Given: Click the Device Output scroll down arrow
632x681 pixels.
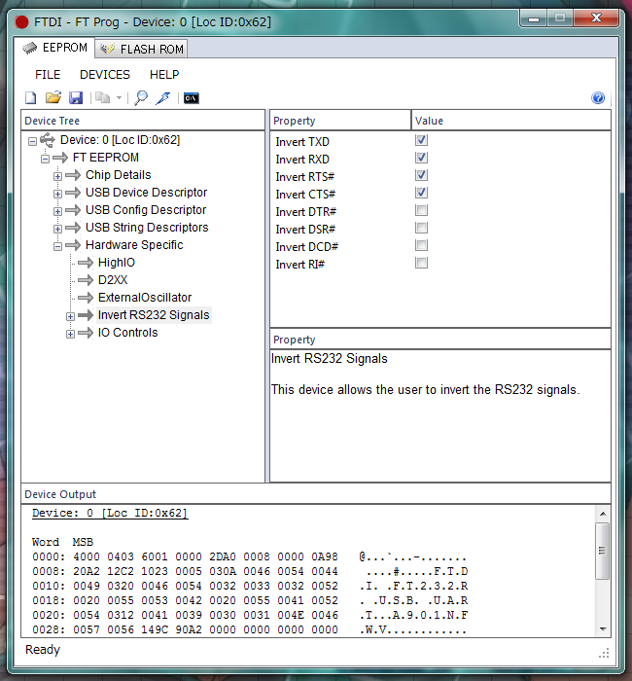Looking at the screenshot, I should coord(603,628).
